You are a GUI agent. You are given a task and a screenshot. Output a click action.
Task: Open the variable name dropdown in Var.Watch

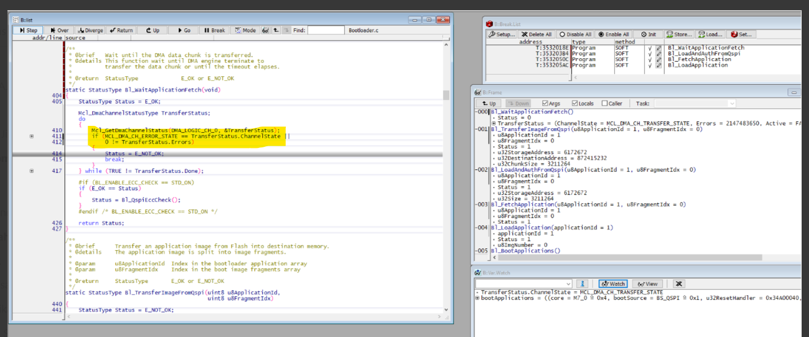tap(568, 283)
